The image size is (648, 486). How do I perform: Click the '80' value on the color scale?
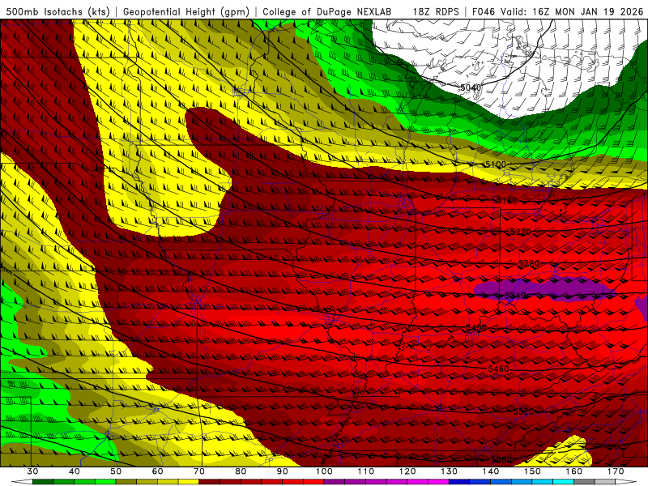(241, 471)
